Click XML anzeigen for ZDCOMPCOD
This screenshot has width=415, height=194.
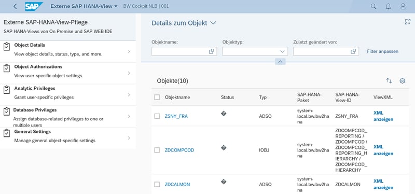pos(383,150)
